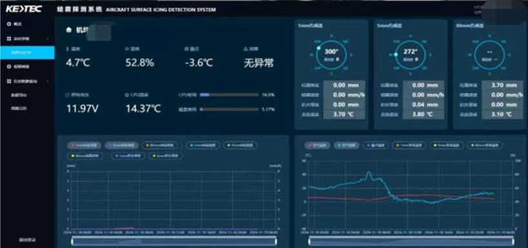Click the CPU usage bar showing 16.5%
528x248 pixels.
tap(229, 95)
